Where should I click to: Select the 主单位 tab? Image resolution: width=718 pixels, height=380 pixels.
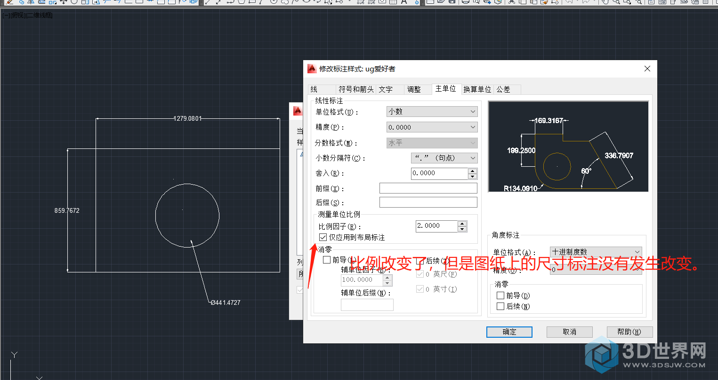[x=445, y=88]
